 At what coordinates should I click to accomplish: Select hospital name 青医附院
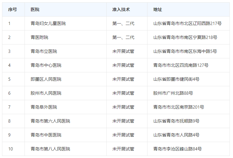pyautogui.click(x=39, y=37)
